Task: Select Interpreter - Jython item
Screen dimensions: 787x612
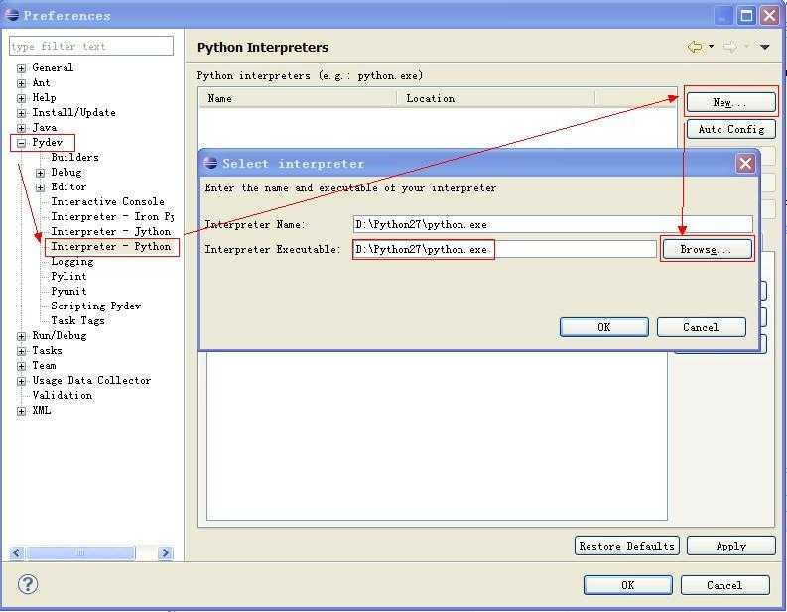Action: (x=111, y=232)
